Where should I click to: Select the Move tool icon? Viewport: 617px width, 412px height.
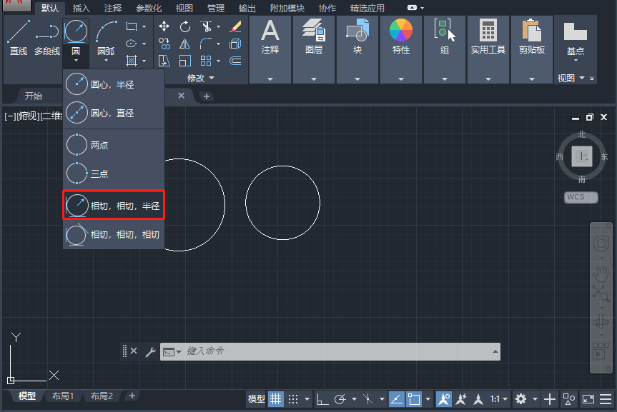click(x=164, y=26)
